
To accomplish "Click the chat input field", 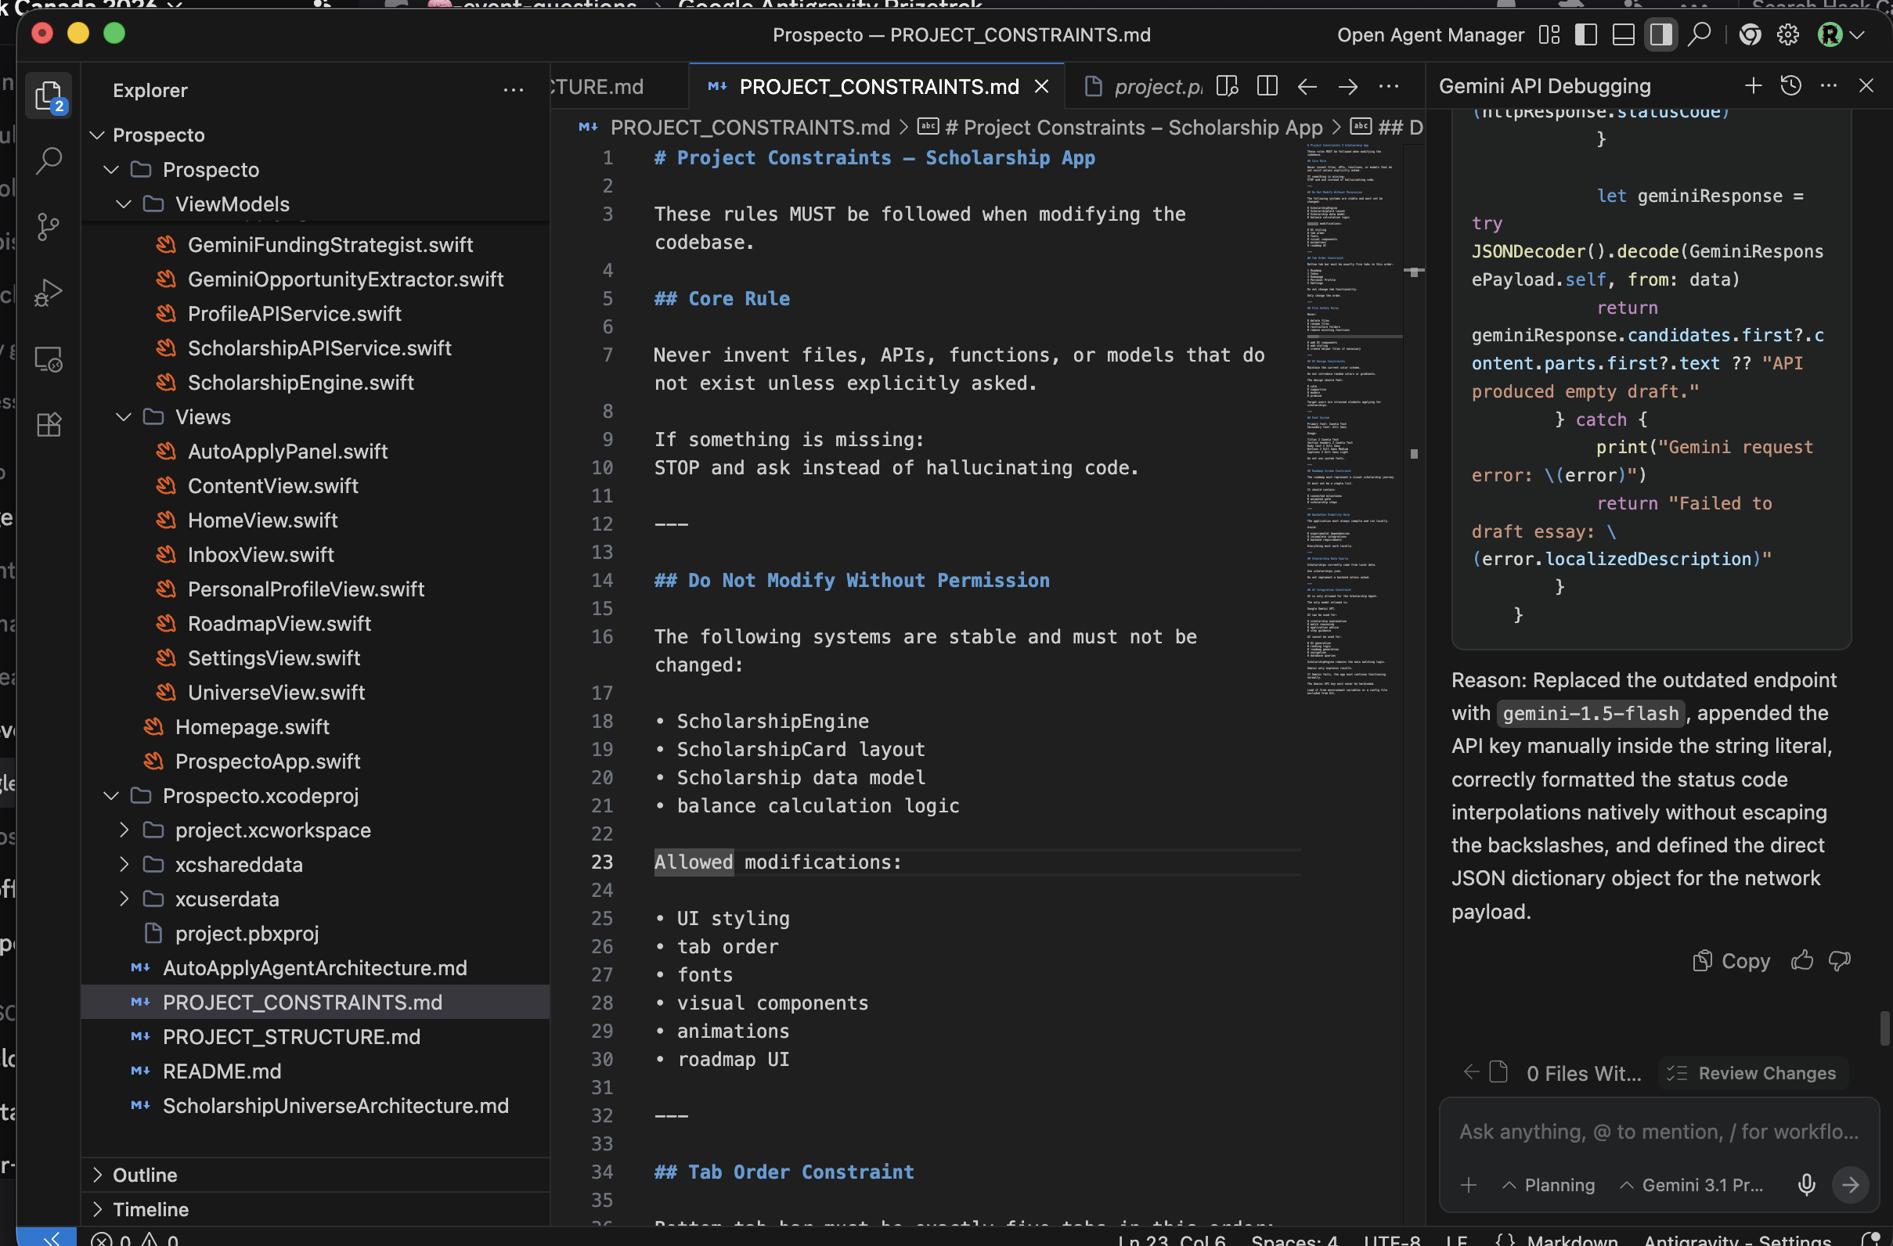I will pos(1658,1132).
